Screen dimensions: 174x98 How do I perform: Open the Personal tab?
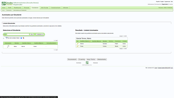point(26,8)
